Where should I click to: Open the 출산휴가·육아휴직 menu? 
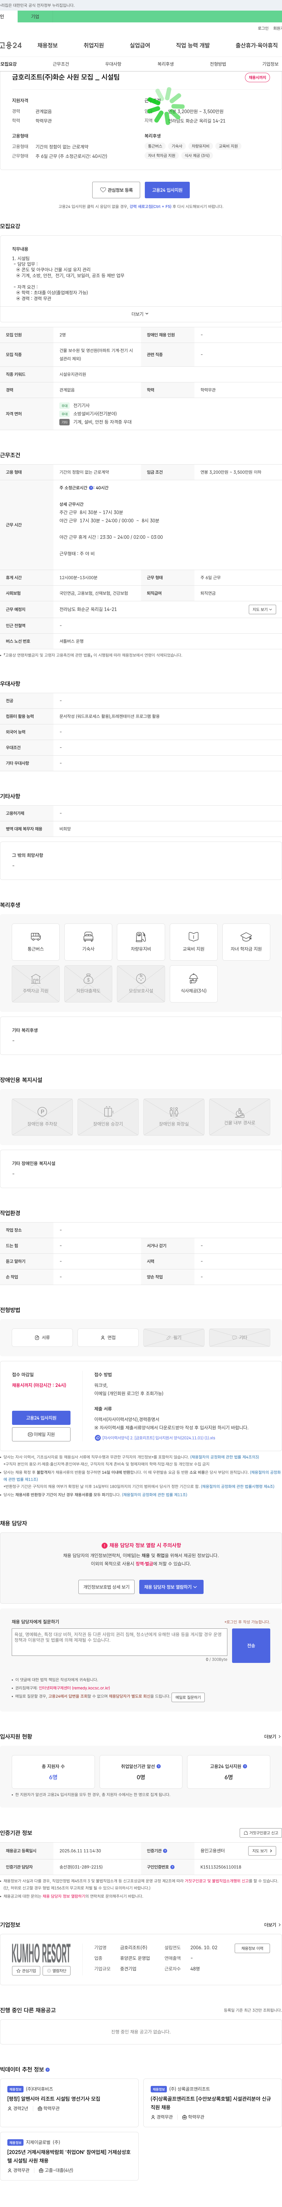point(256,45)
